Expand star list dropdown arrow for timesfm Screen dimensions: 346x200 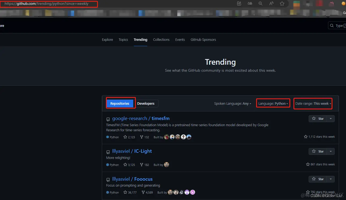[x=331, y=119]
